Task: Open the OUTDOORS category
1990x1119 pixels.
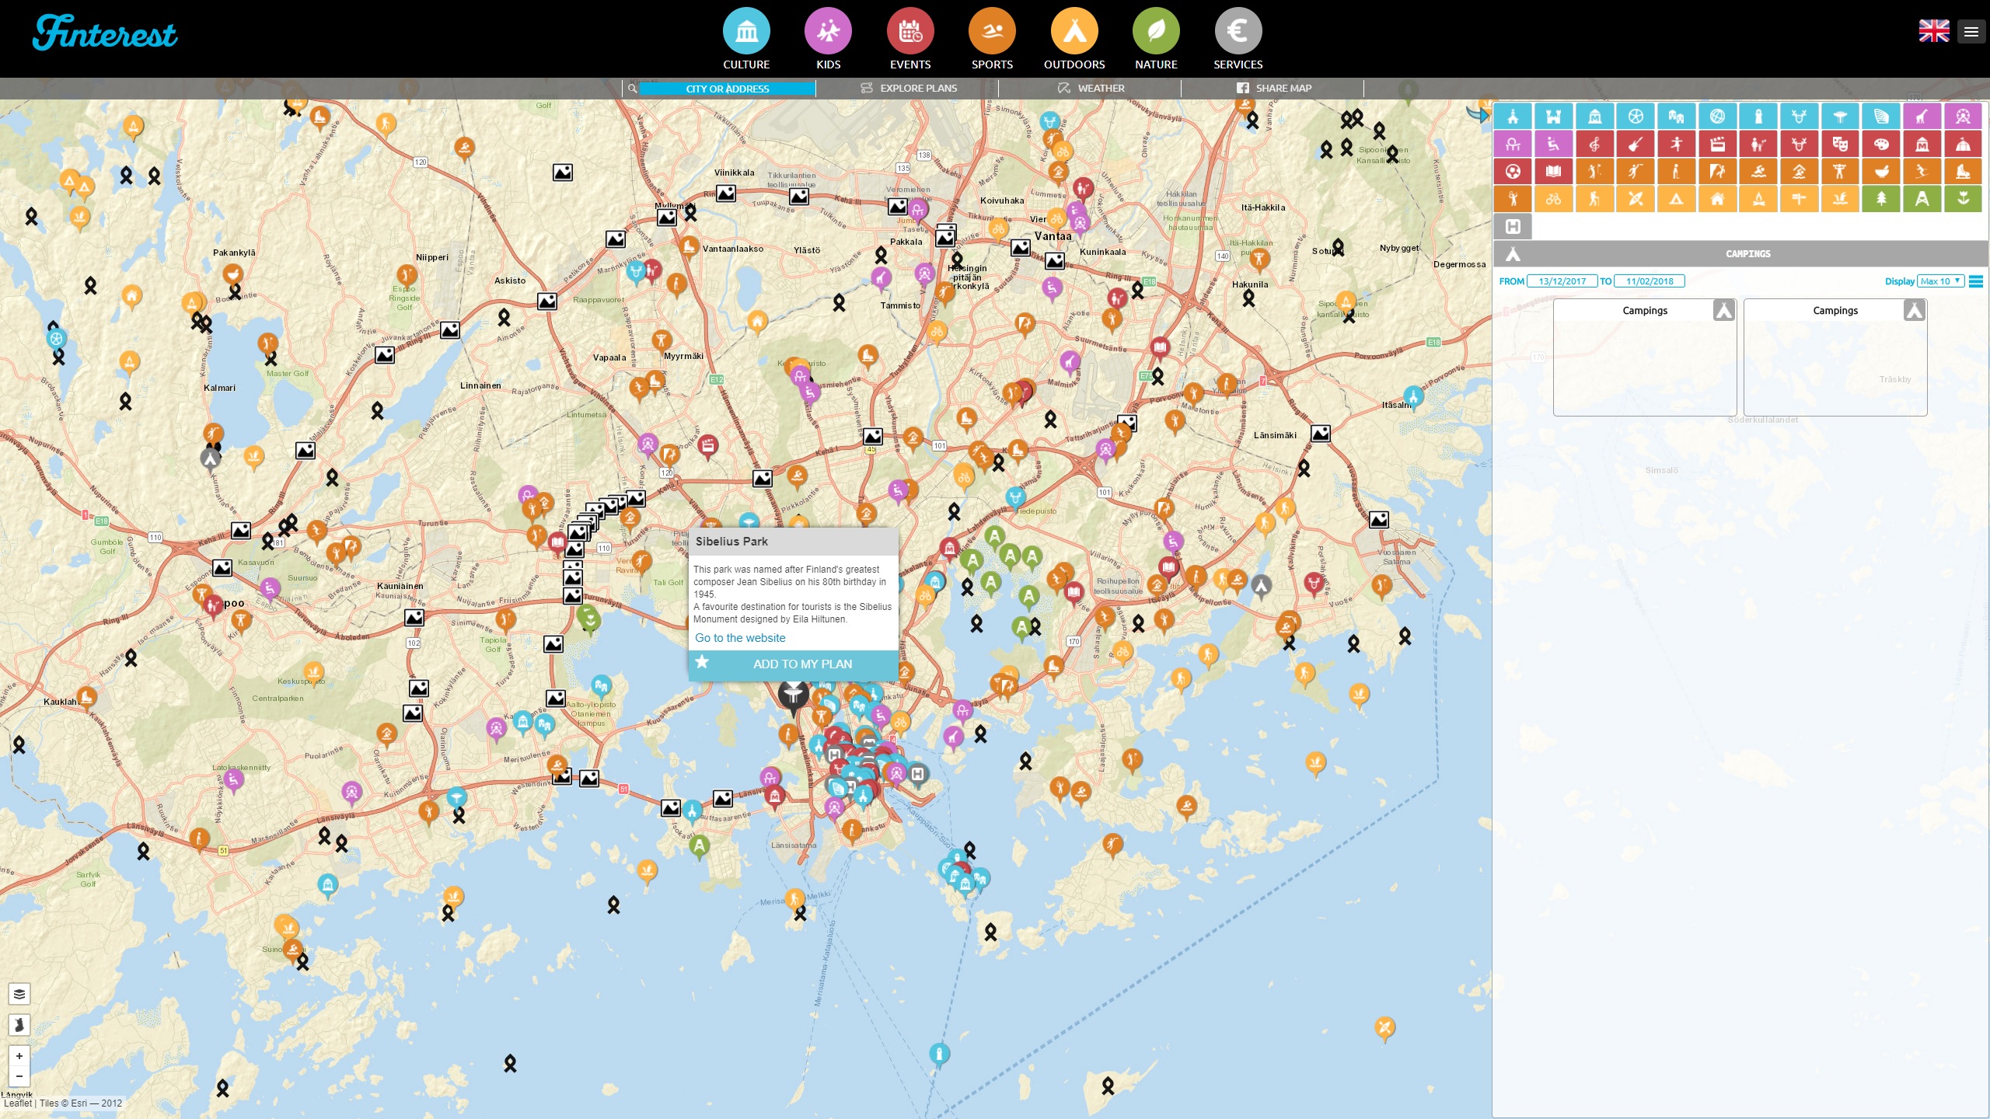Action: [1074, 39]
